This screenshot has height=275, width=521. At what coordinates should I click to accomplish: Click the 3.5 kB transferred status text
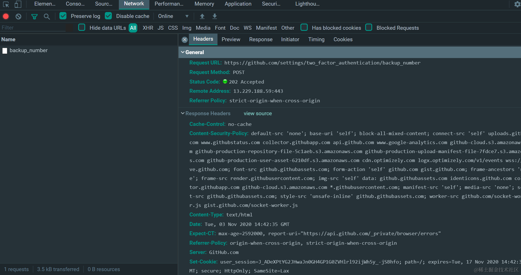point(58,269)
